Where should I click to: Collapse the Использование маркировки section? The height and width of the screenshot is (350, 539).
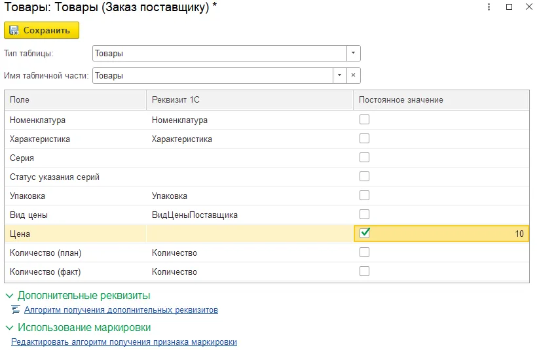pos(9,328)
